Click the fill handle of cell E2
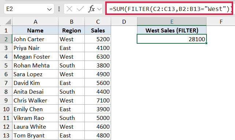The width and height of the screenshot is (235, 140). 206,43
